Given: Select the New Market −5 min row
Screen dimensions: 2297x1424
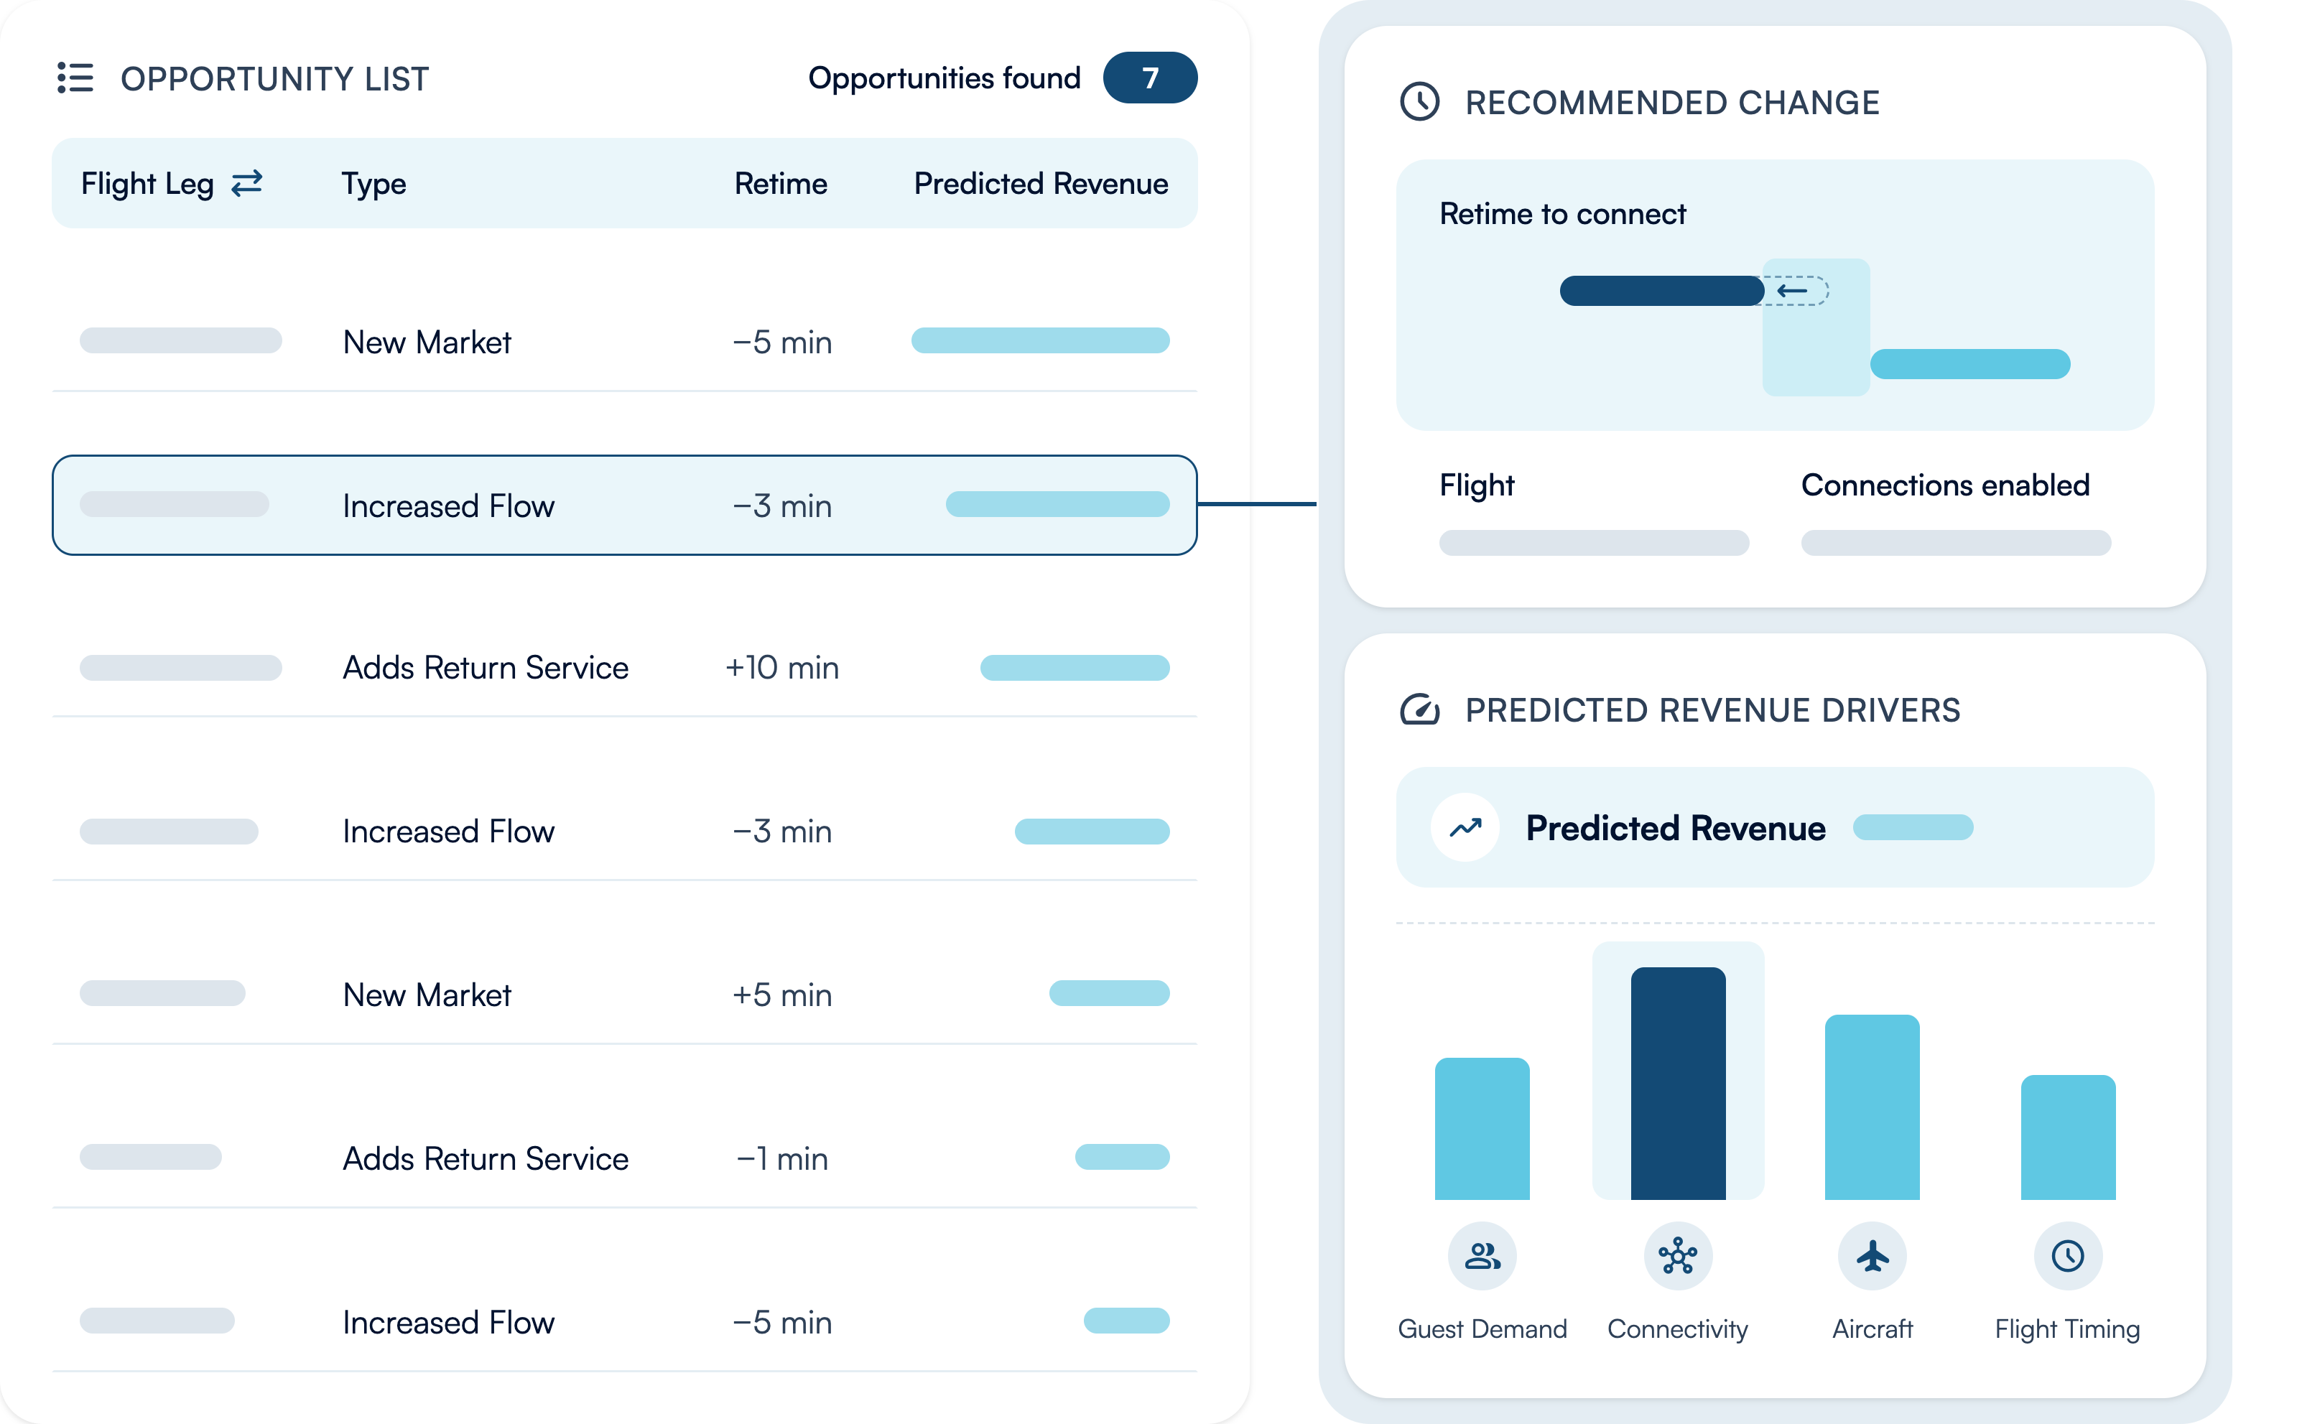Looking at the screenshot, I should (624, 341).
